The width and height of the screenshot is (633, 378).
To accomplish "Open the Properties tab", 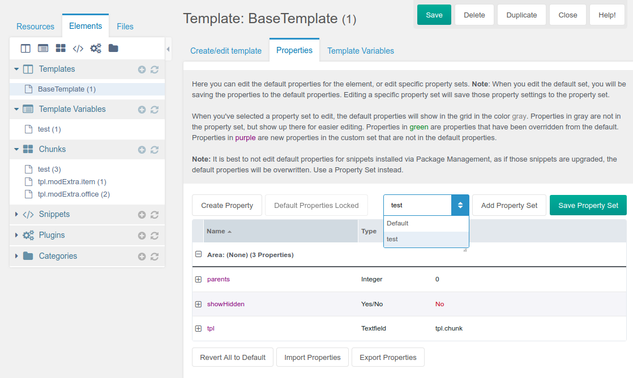I will click(x=294, y=50).
